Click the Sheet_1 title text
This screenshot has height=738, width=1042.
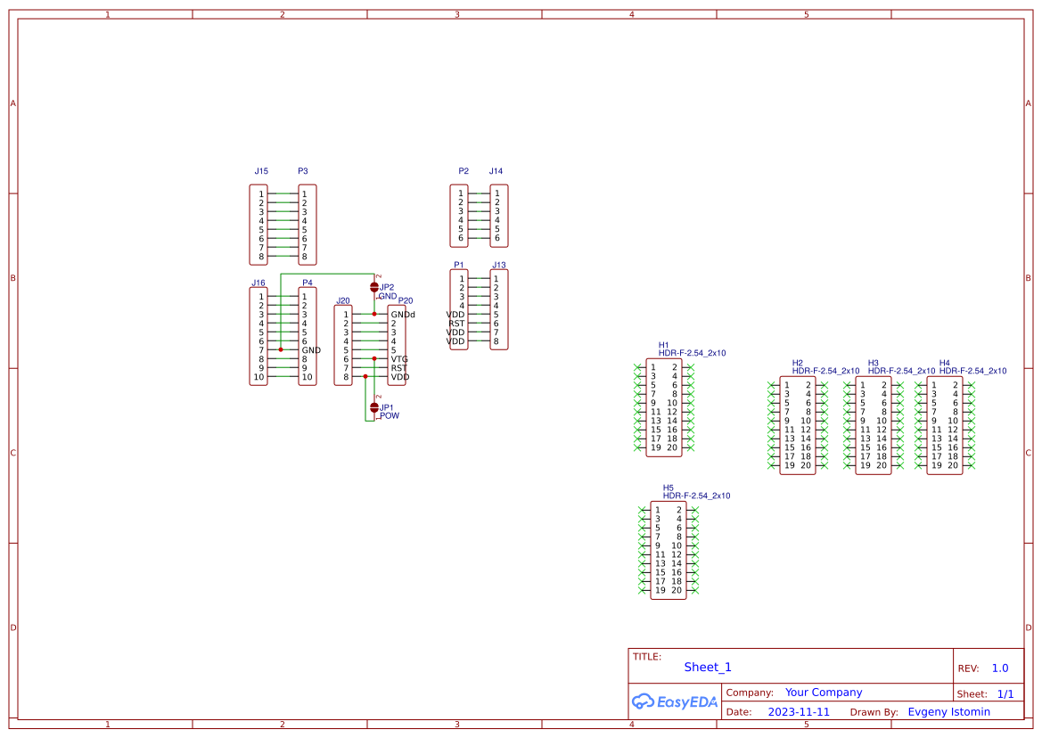[707, 667]
